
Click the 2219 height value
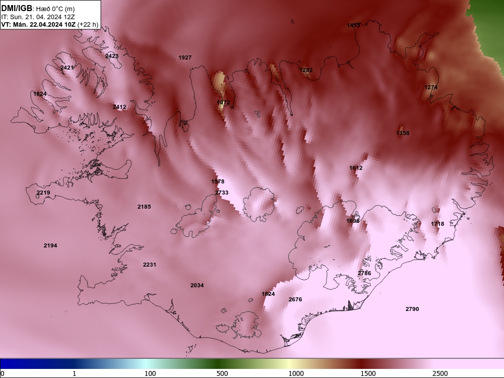(x=43, y=193)
